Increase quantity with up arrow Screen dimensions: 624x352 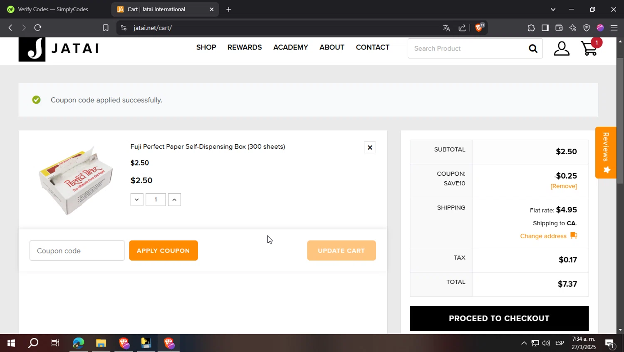(x=174, y=199)
